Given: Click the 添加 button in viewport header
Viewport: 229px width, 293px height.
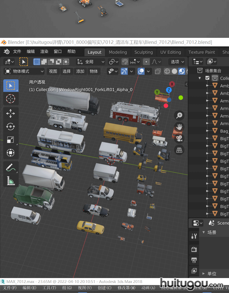Looking at the screenshot, I should click(80, 71).
